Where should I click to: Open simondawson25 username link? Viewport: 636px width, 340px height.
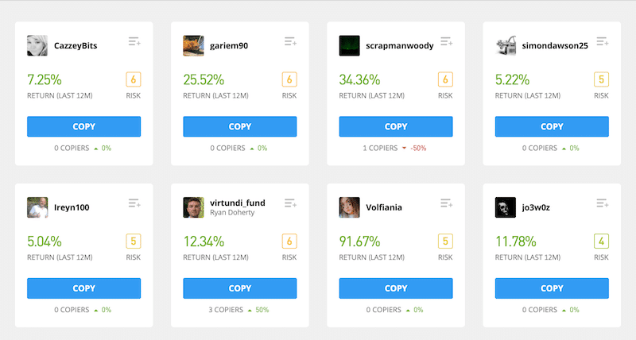(x=554, y=46)
